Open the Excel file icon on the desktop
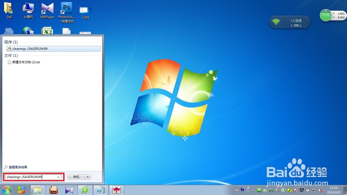The image size is (347, 195). (x=47, y=31)
